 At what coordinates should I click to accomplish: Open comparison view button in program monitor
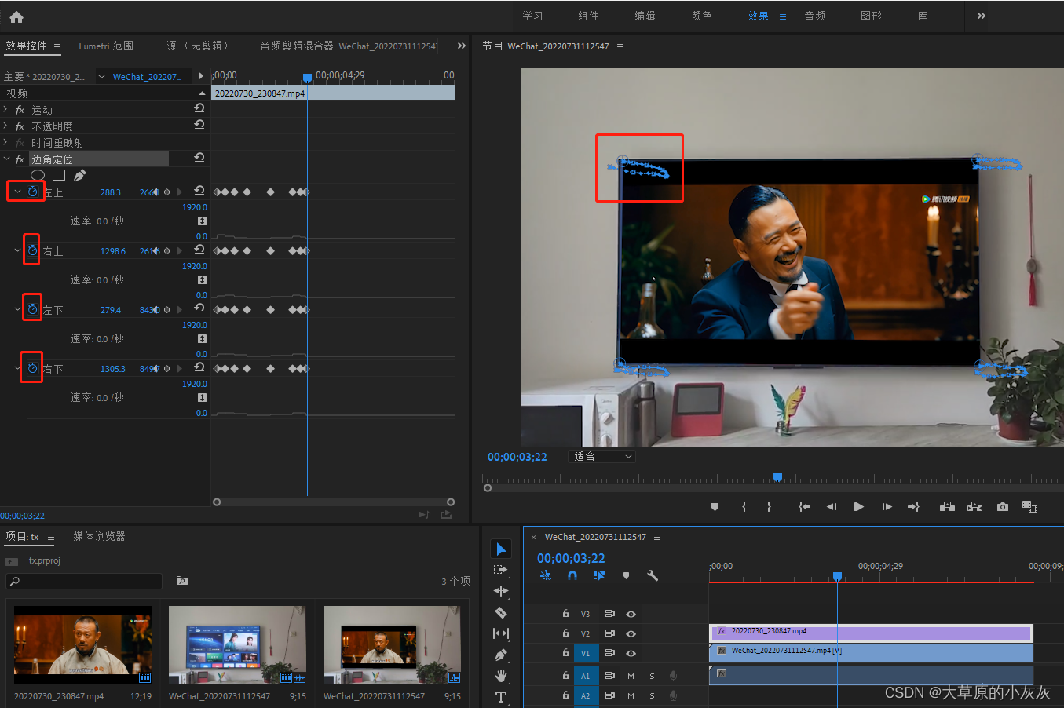[x=1029, y=507]
